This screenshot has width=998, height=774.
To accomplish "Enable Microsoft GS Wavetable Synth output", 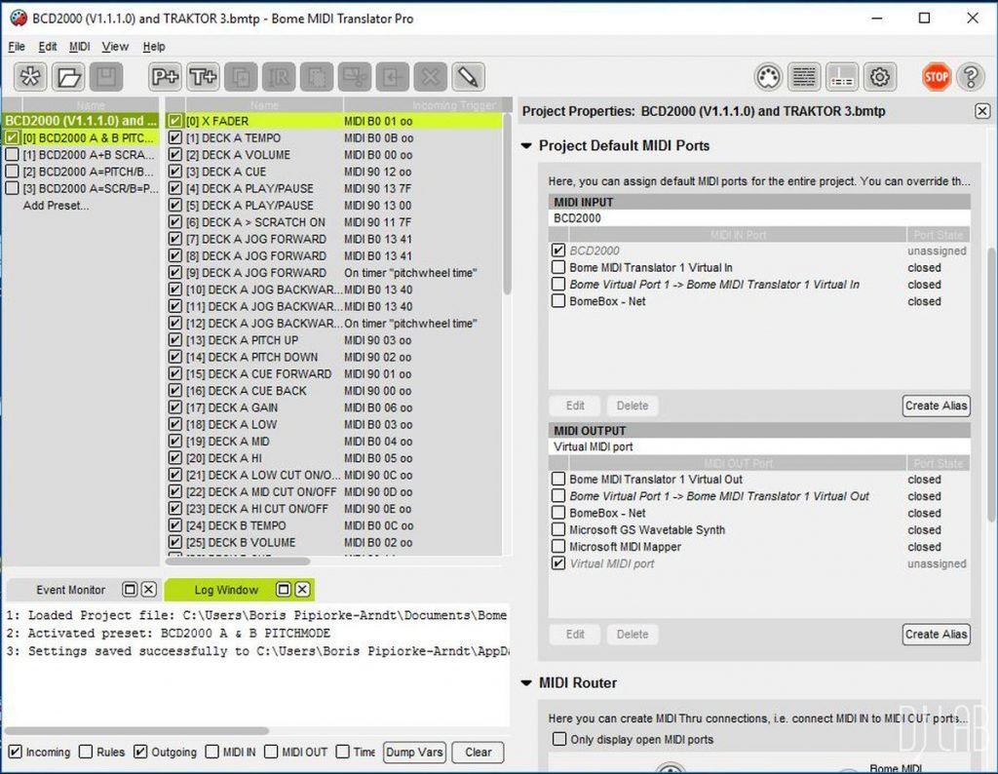I will (x=558, y=530).
